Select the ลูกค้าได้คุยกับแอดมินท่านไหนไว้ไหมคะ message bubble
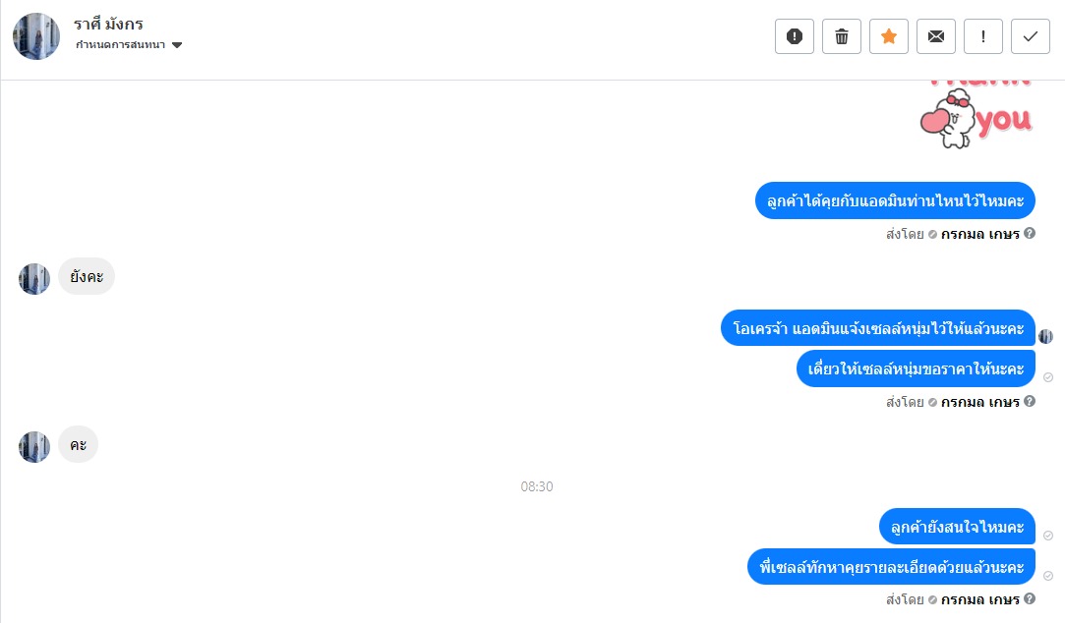Viewport: 1065px width, 623px height. click(x=895, y=200)
